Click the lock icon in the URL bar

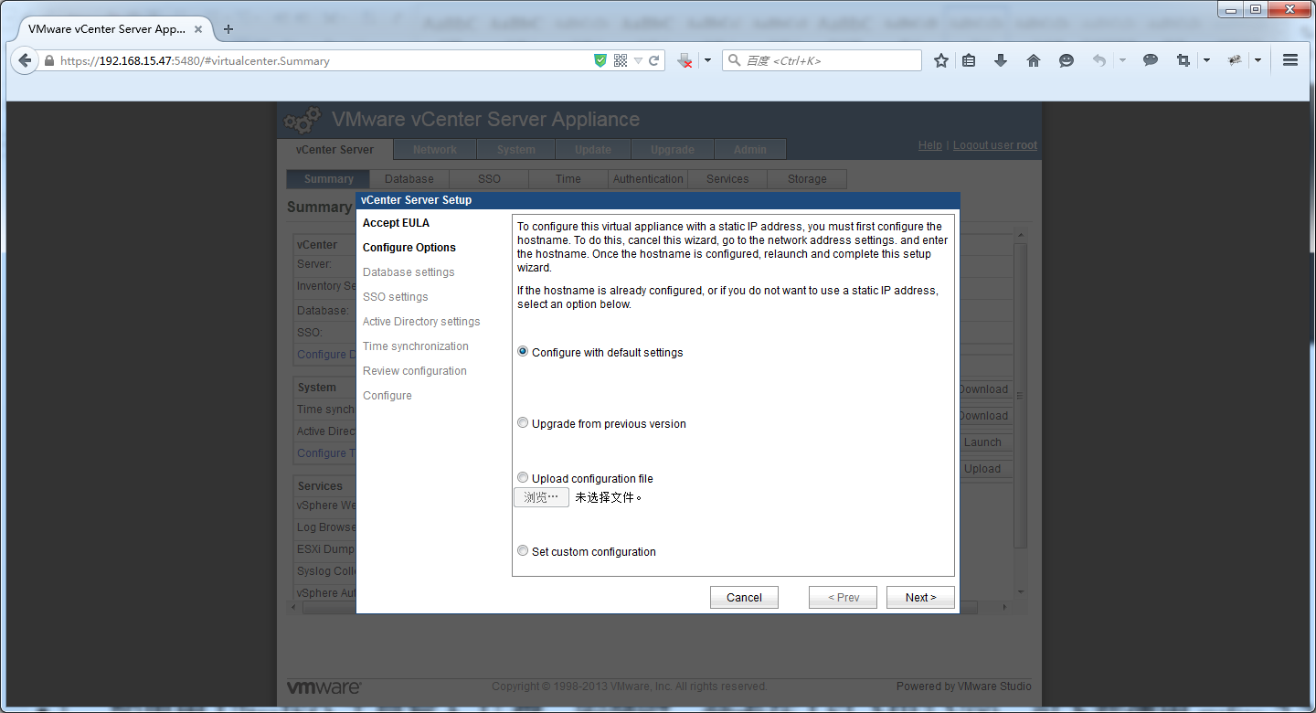click(x=49, y=61)
